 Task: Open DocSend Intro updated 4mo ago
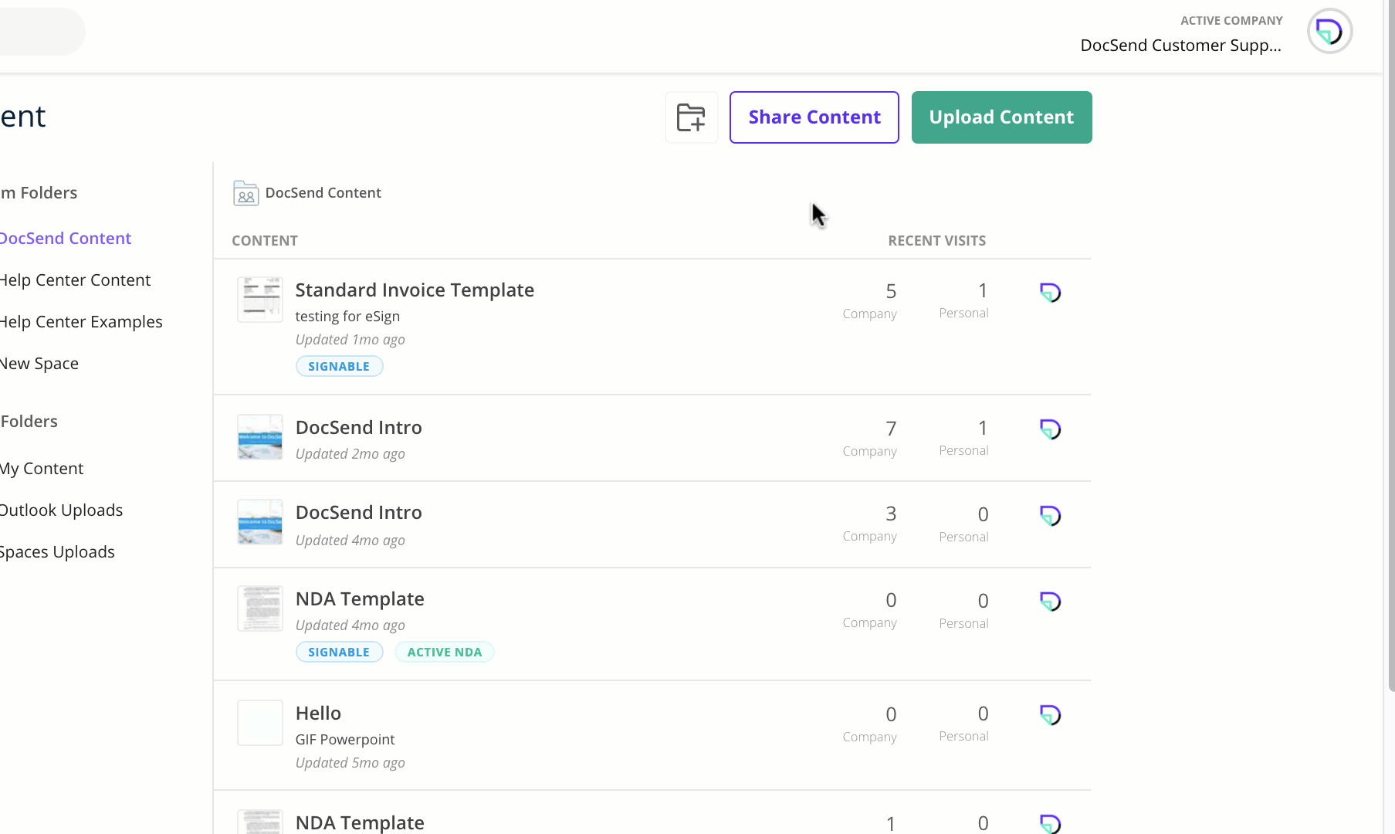point(359,513)
